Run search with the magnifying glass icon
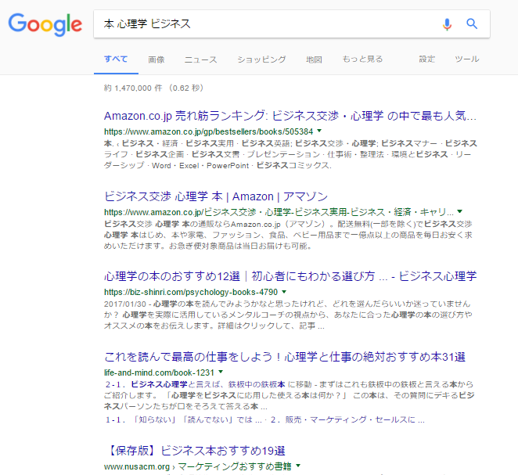518x475 pixels. [x=472, y=23]
